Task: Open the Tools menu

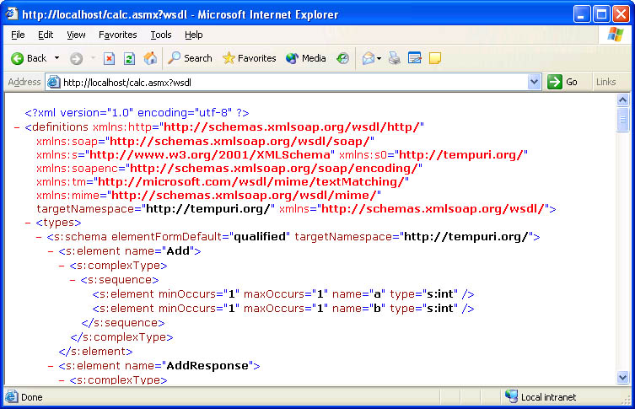Action: pyautogui.click(x=161, y=35)
